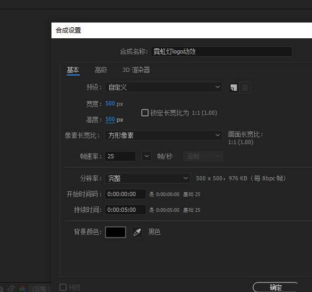
Task: Click the save preset icon next to 预设
Action: [x=234, y=88]
